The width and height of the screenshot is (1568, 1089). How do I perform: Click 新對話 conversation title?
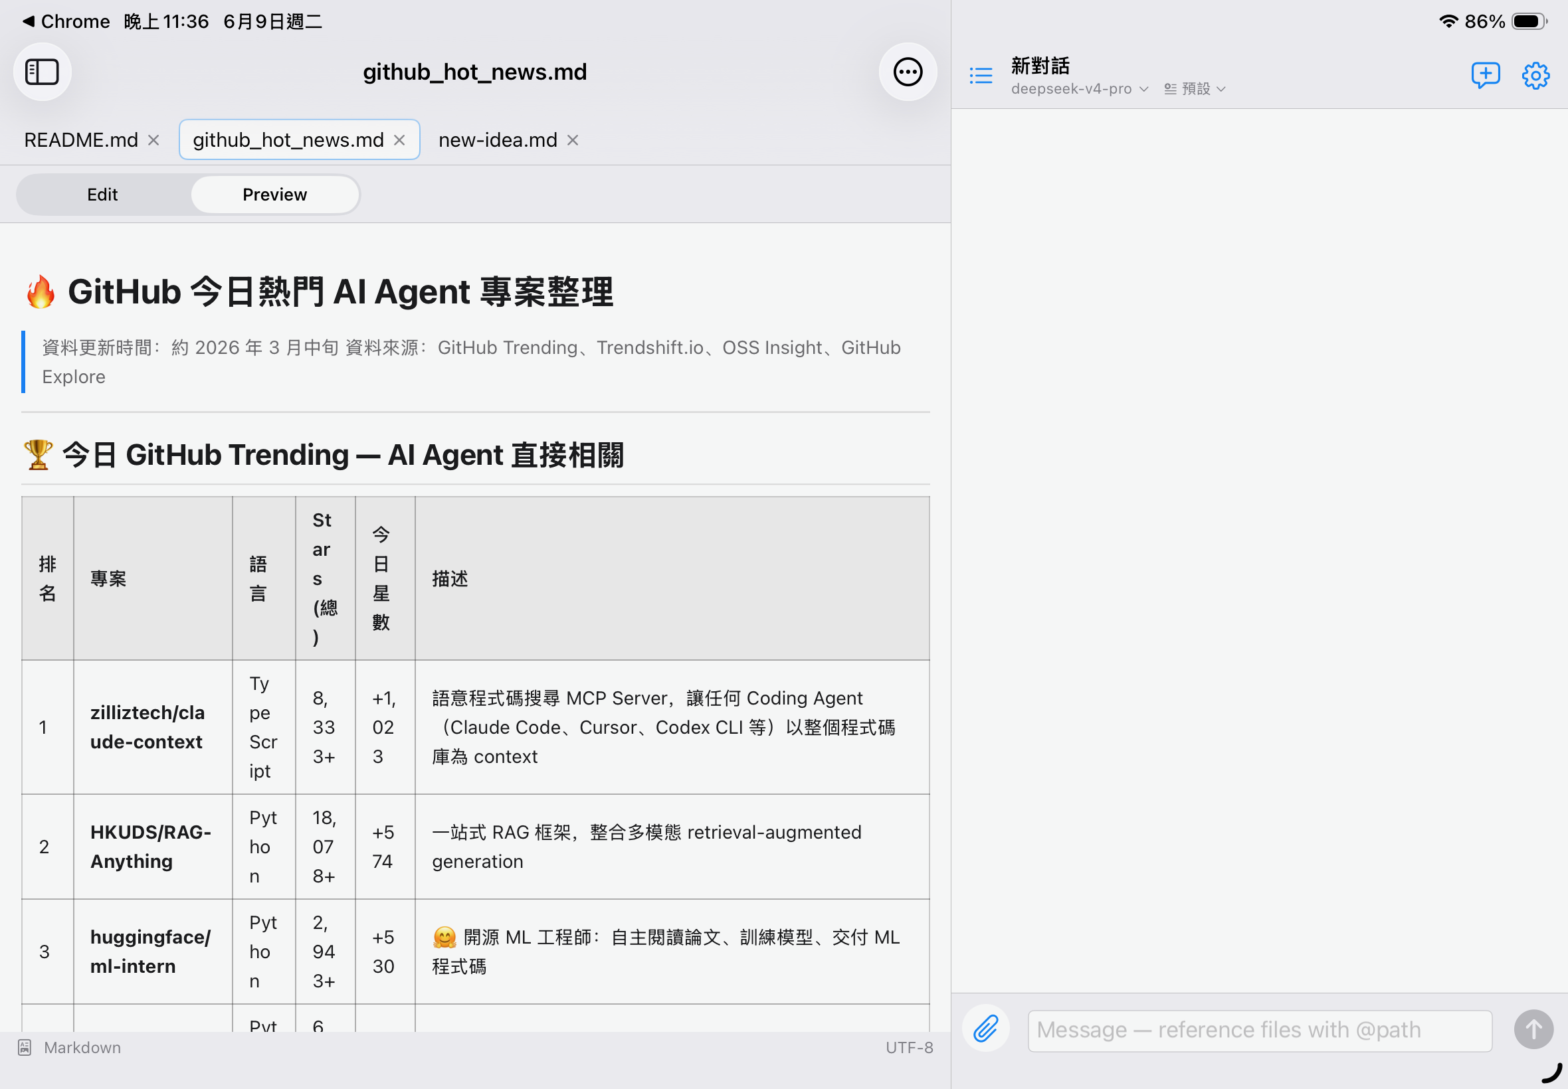pos(1040,66)
